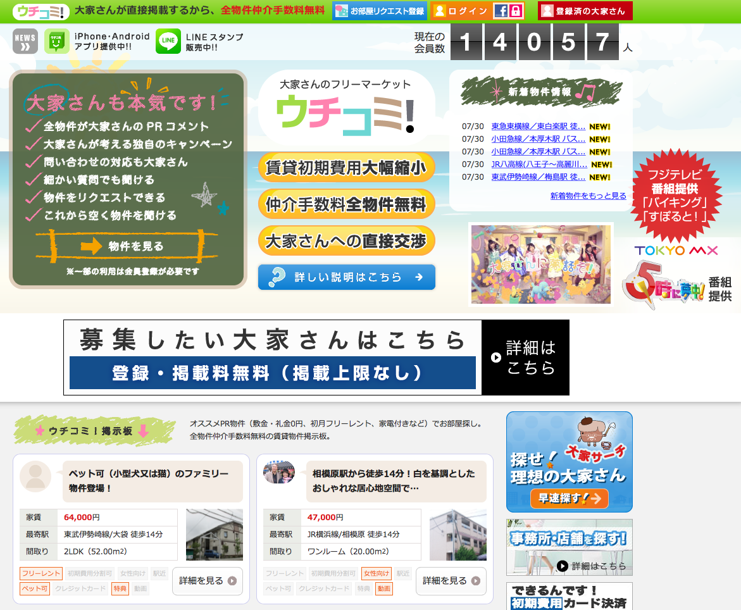741x610 pixels.
Task: Click the ウチコミ！掲示板 heading badge
Action: pos(93,430)
